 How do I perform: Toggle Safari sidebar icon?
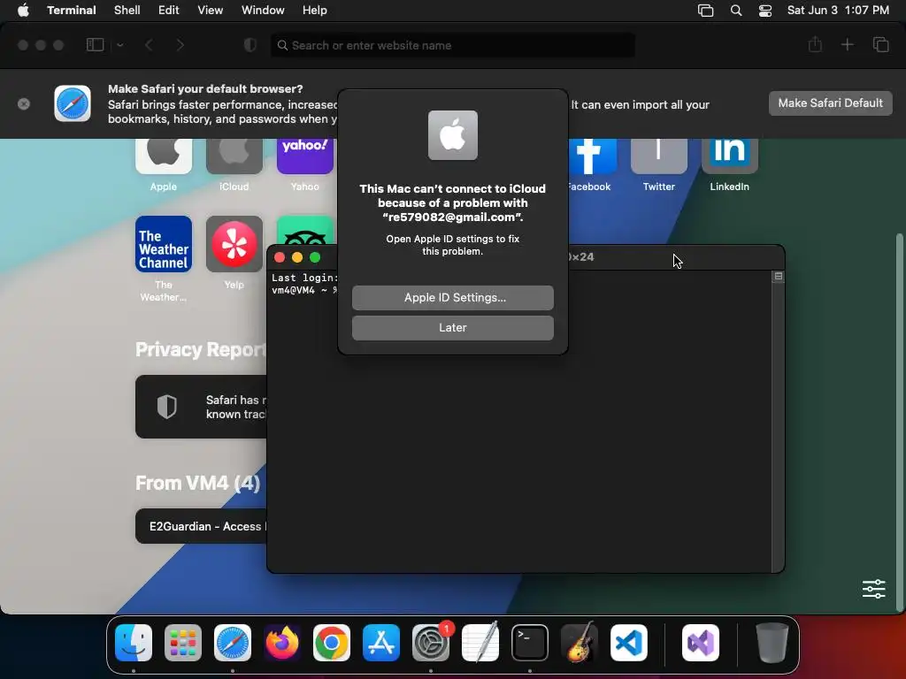[x=95, y=45]
